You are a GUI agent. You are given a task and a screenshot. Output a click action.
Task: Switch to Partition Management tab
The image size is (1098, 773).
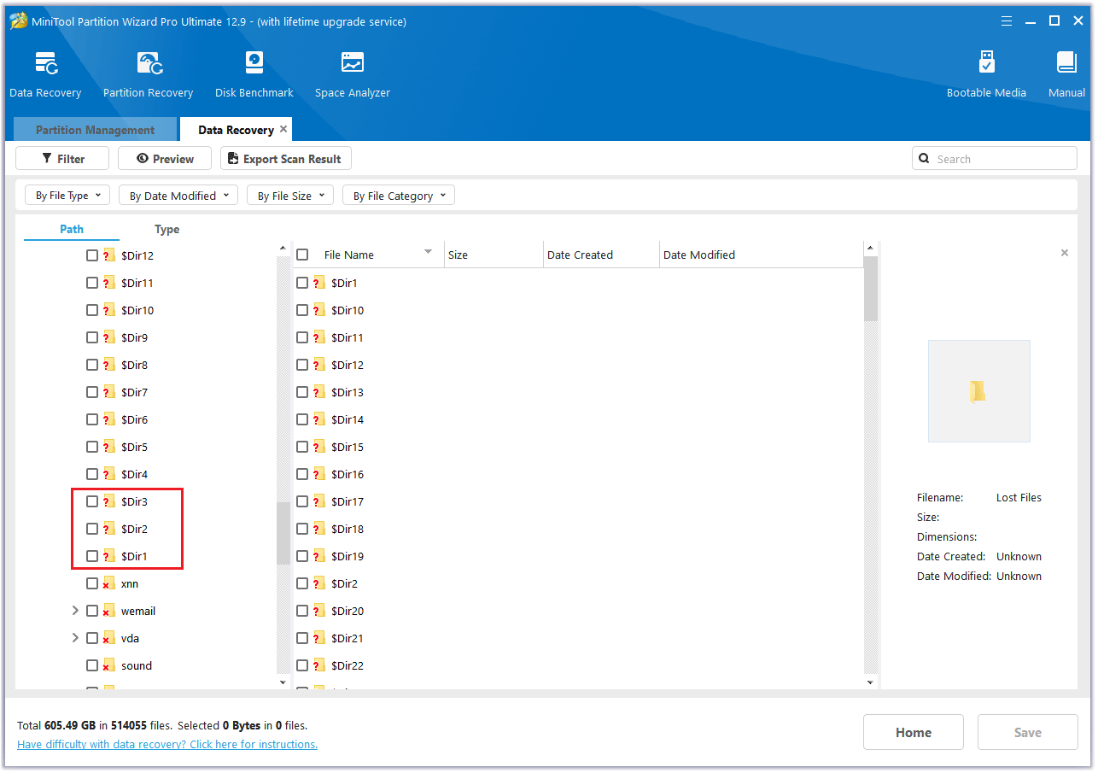pos(96,130)
